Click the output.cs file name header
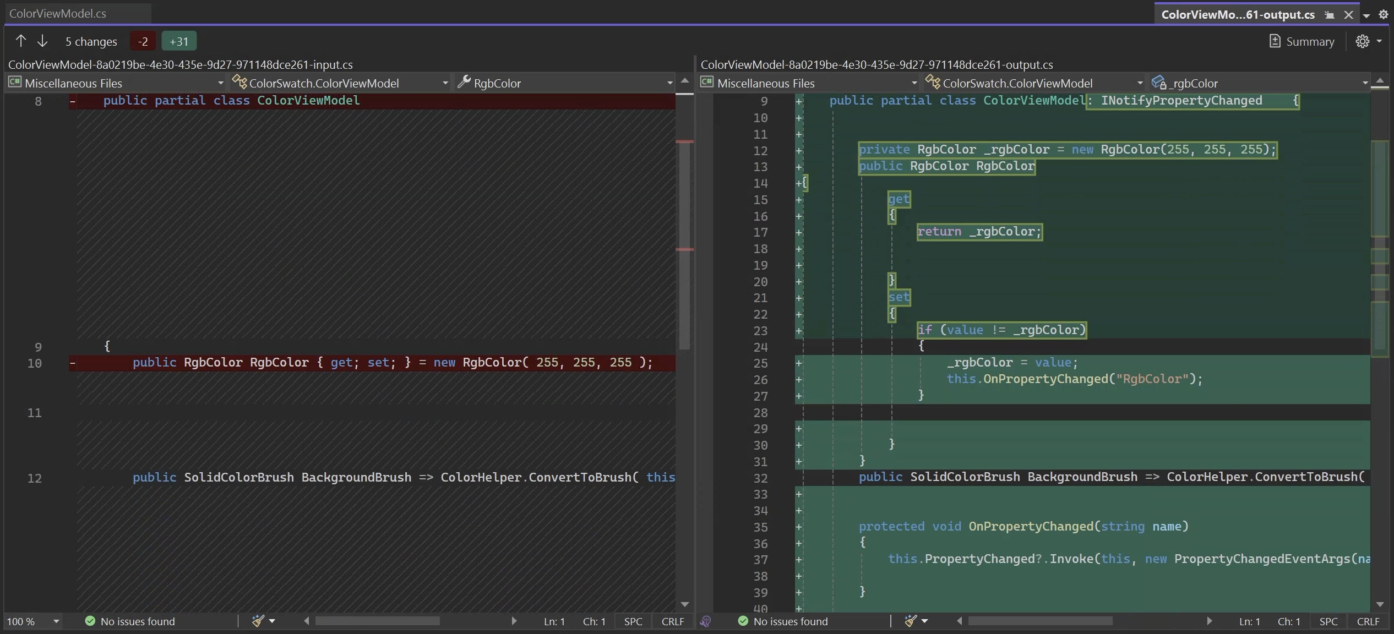 (876, 64)
